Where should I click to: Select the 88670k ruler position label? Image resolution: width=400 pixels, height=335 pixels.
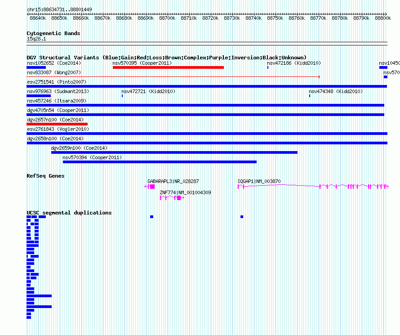102,18
